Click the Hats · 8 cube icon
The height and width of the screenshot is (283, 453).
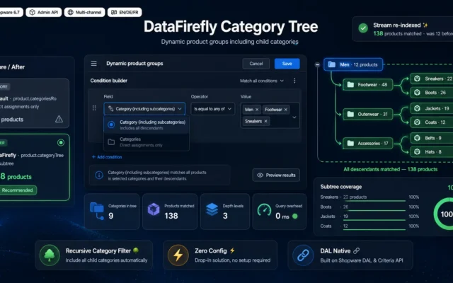[x=417, y=151]
